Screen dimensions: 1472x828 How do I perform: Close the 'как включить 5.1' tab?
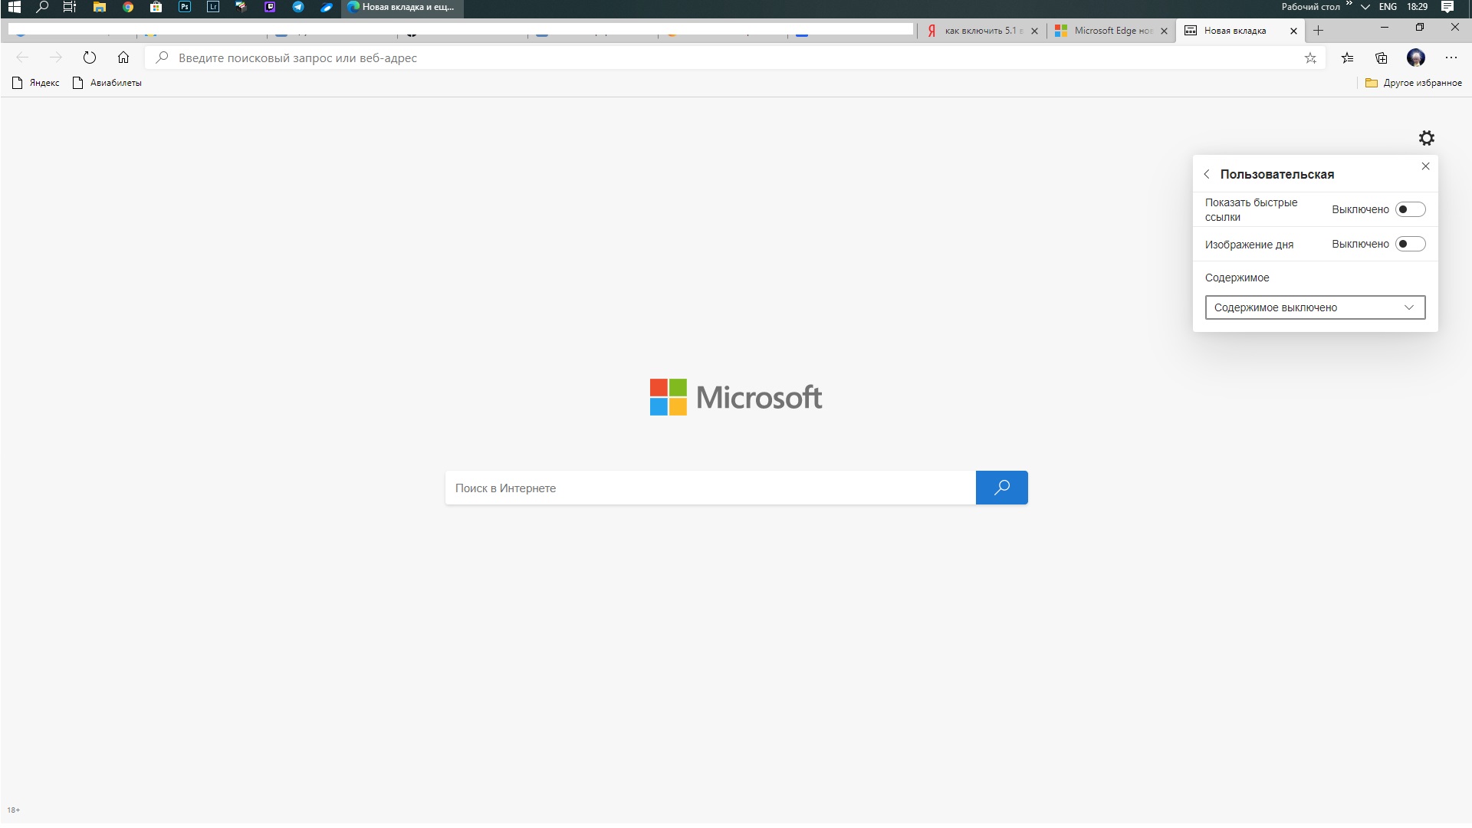(x=1034, y=31)
